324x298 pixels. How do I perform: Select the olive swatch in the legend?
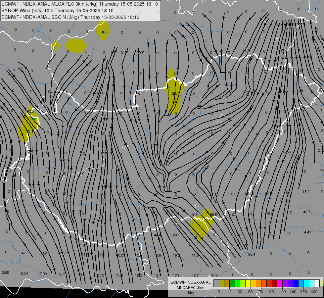pyautogui.click(x=221, y=283)
